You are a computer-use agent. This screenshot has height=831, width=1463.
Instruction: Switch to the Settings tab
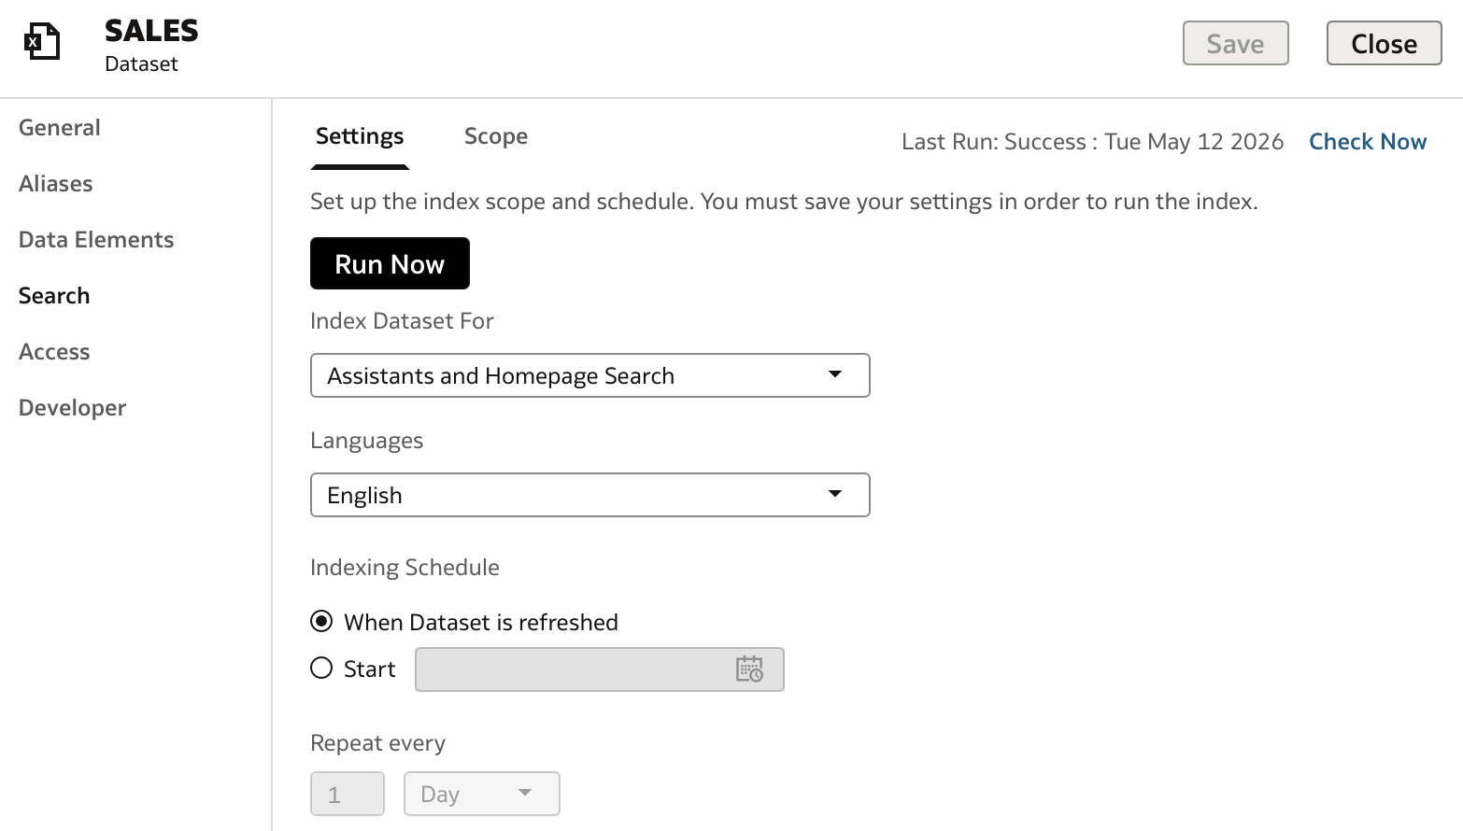(360, 136)
